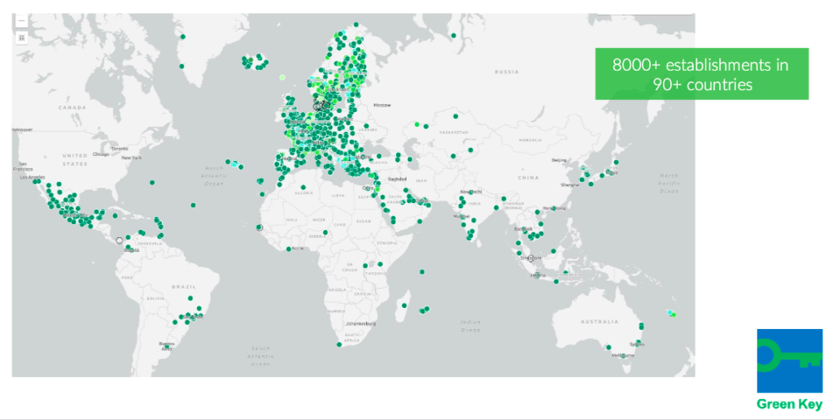Select the green marker on Madagascar
Viewport: 833px width, 420px height.
[404, 305]
